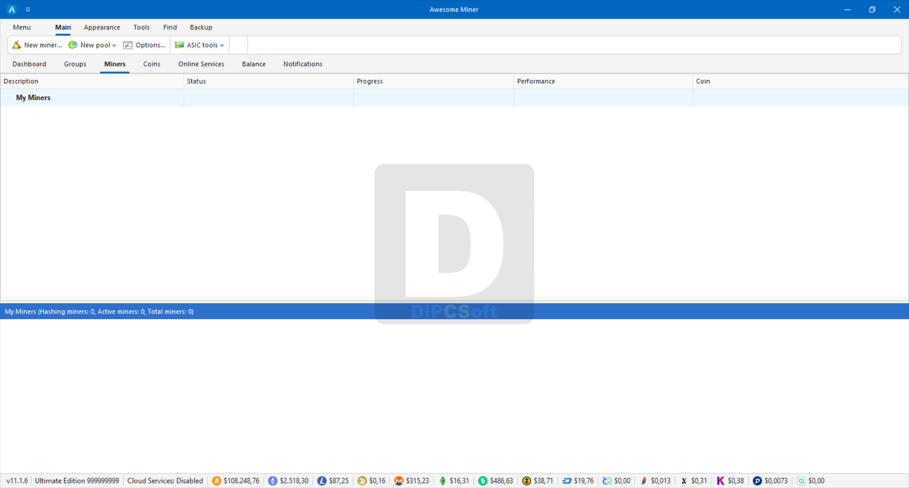Click the green coin icon beside last $0,00

801,481
